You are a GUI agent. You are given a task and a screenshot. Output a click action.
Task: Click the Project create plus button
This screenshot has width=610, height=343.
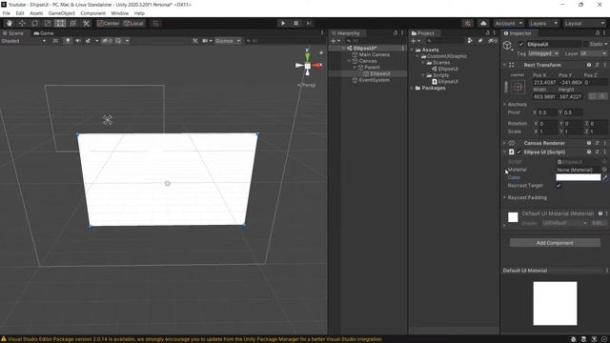(x=416, y=41)
